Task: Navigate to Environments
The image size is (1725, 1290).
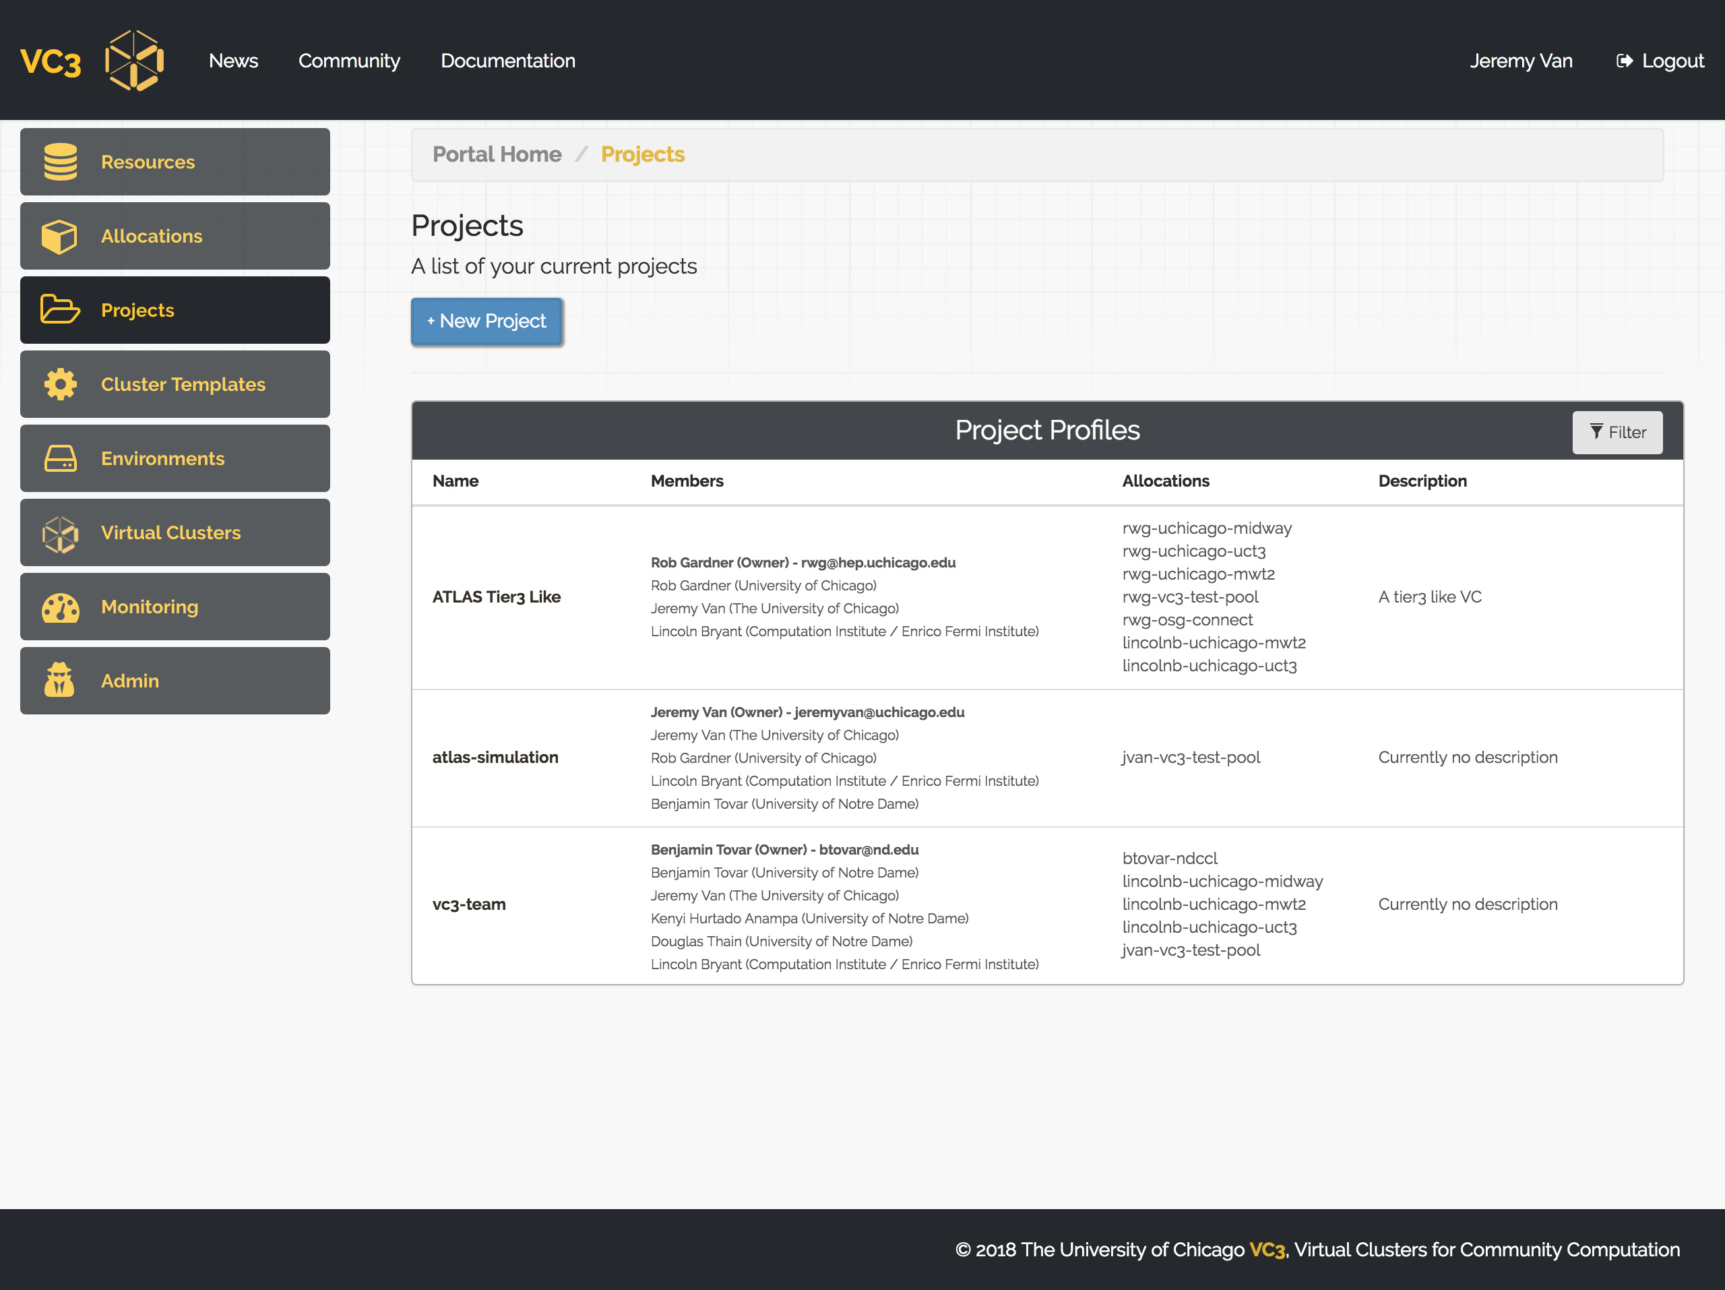Action: tap(175, 458)
